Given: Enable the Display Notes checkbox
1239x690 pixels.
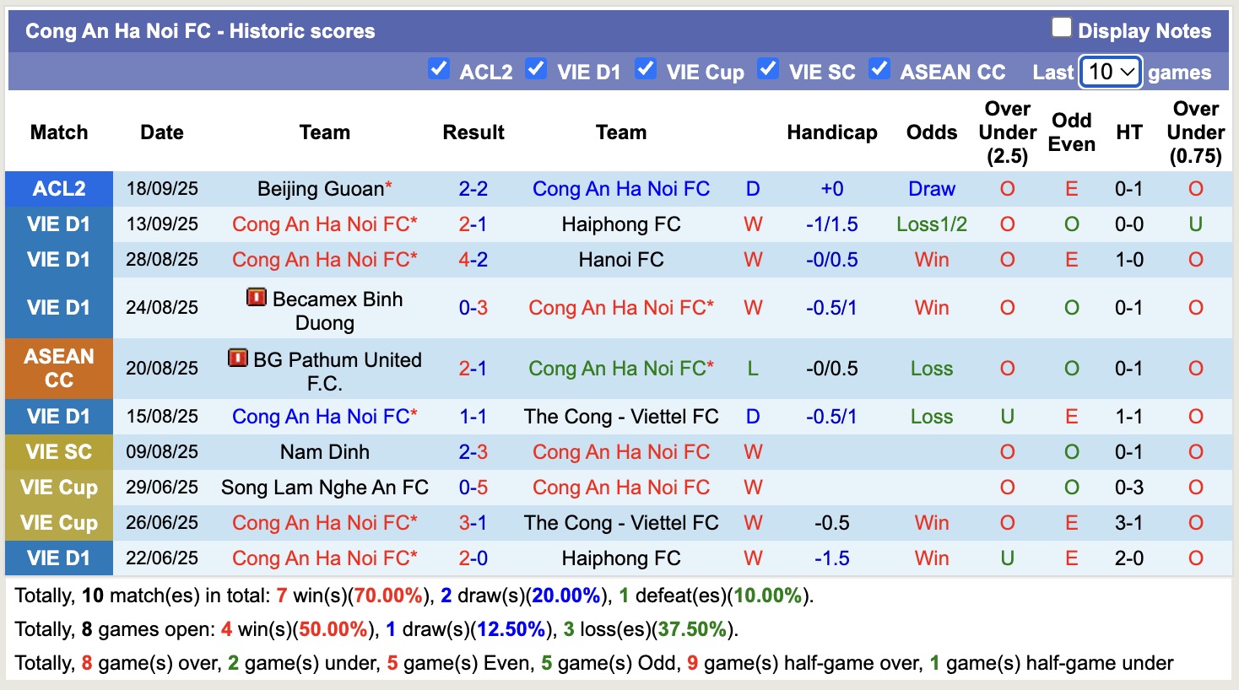Looking at the screenshot, I should pyautogui.click(x=1061, y=28).
